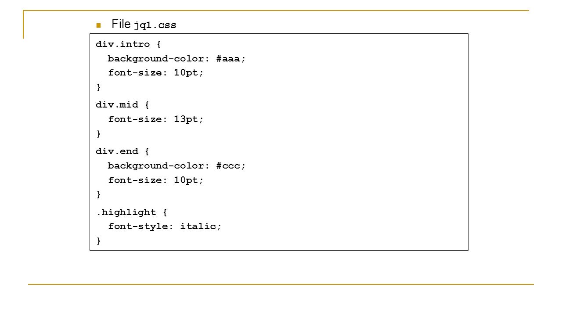Click font-style: italic declaration
Viewport: 562px width, 316px height.
click(165, 226)
